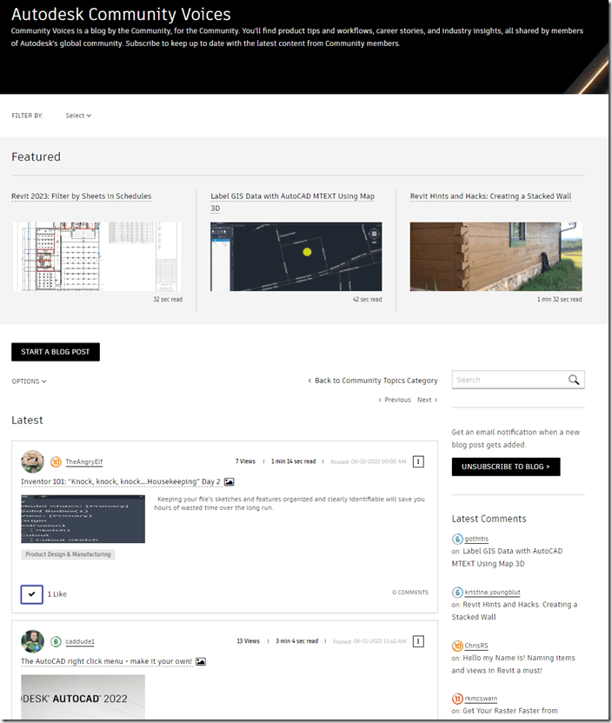Click caddude1's avatar picture
The image size is (612, 723).
[33, 641]
